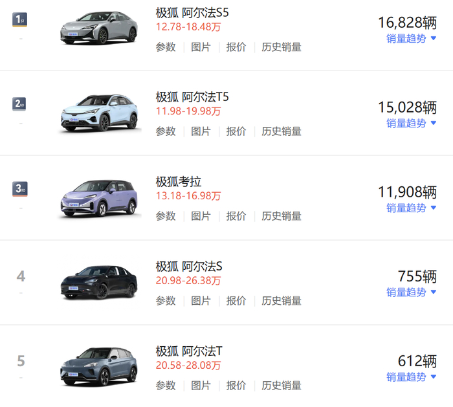The width and height of the screenshot is (453, 407).
Task: View 图片 for 极狐 阿尔法T5
Action: tap(201, 131)
